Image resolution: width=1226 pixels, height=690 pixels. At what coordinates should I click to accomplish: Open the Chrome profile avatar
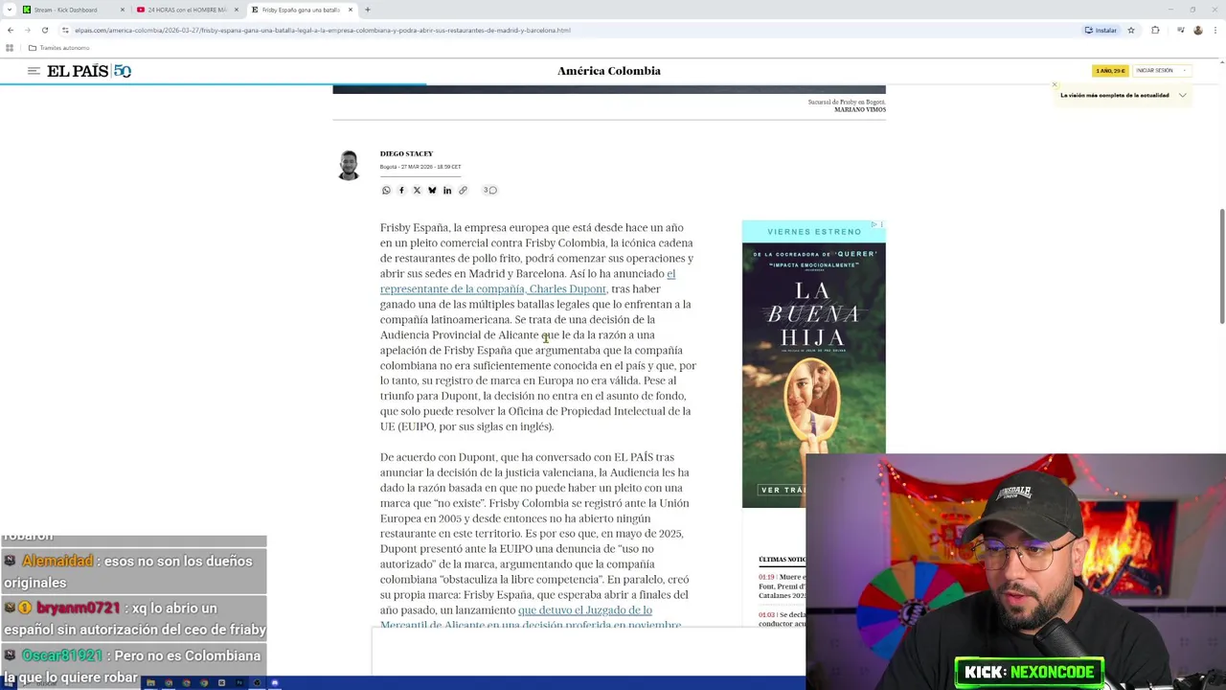pyautogui.click(x=1197, y=30)
